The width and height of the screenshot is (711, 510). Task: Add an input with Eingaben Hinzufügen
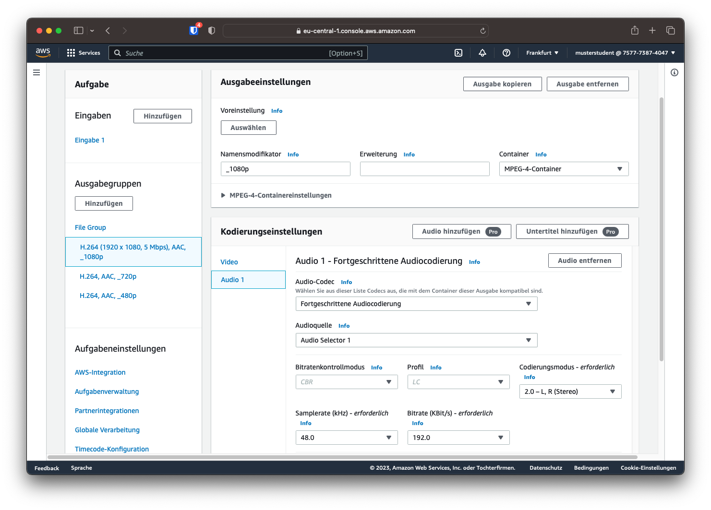[x=163, y=116]
